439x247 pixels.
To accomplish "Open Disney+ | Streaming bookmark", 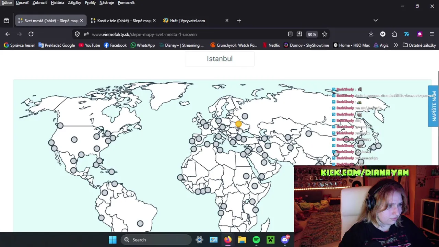I will (181, 45).
